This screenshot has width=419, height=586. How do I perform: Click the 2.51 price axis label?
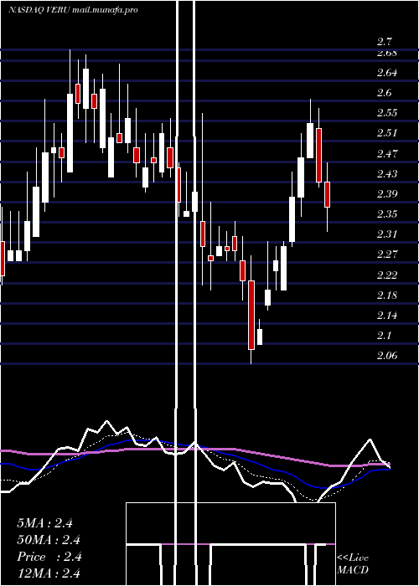(387, 133)
